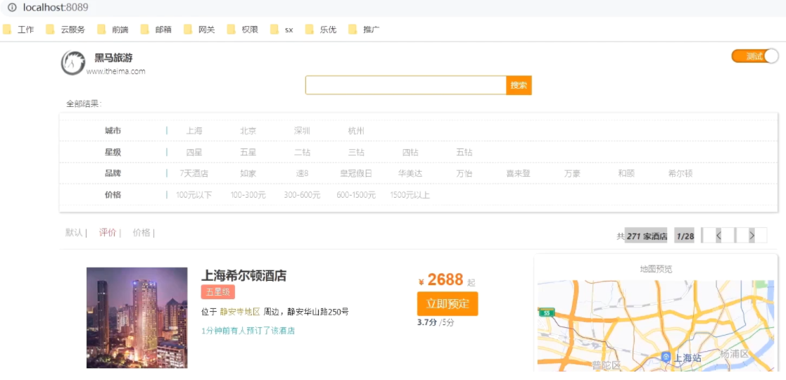The width and height of the screenshot is (786, 380).
Task: Filter by price 100元以下
Action: coord(194,195)
